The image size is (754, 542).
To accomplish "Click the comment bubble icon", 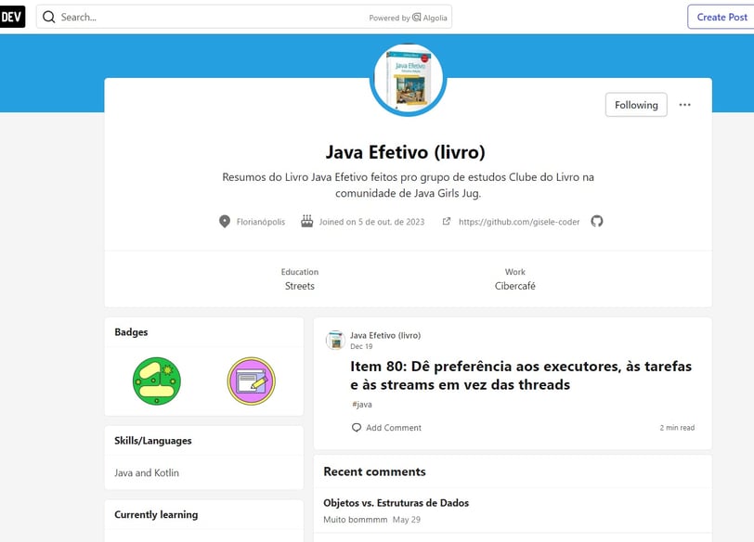I will 357,428.
